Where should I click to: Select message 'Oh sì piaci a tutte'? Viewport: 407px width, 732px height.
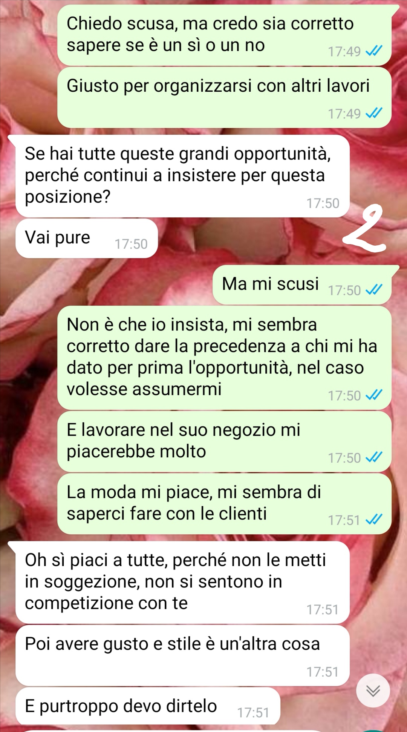tap(182, 583)
